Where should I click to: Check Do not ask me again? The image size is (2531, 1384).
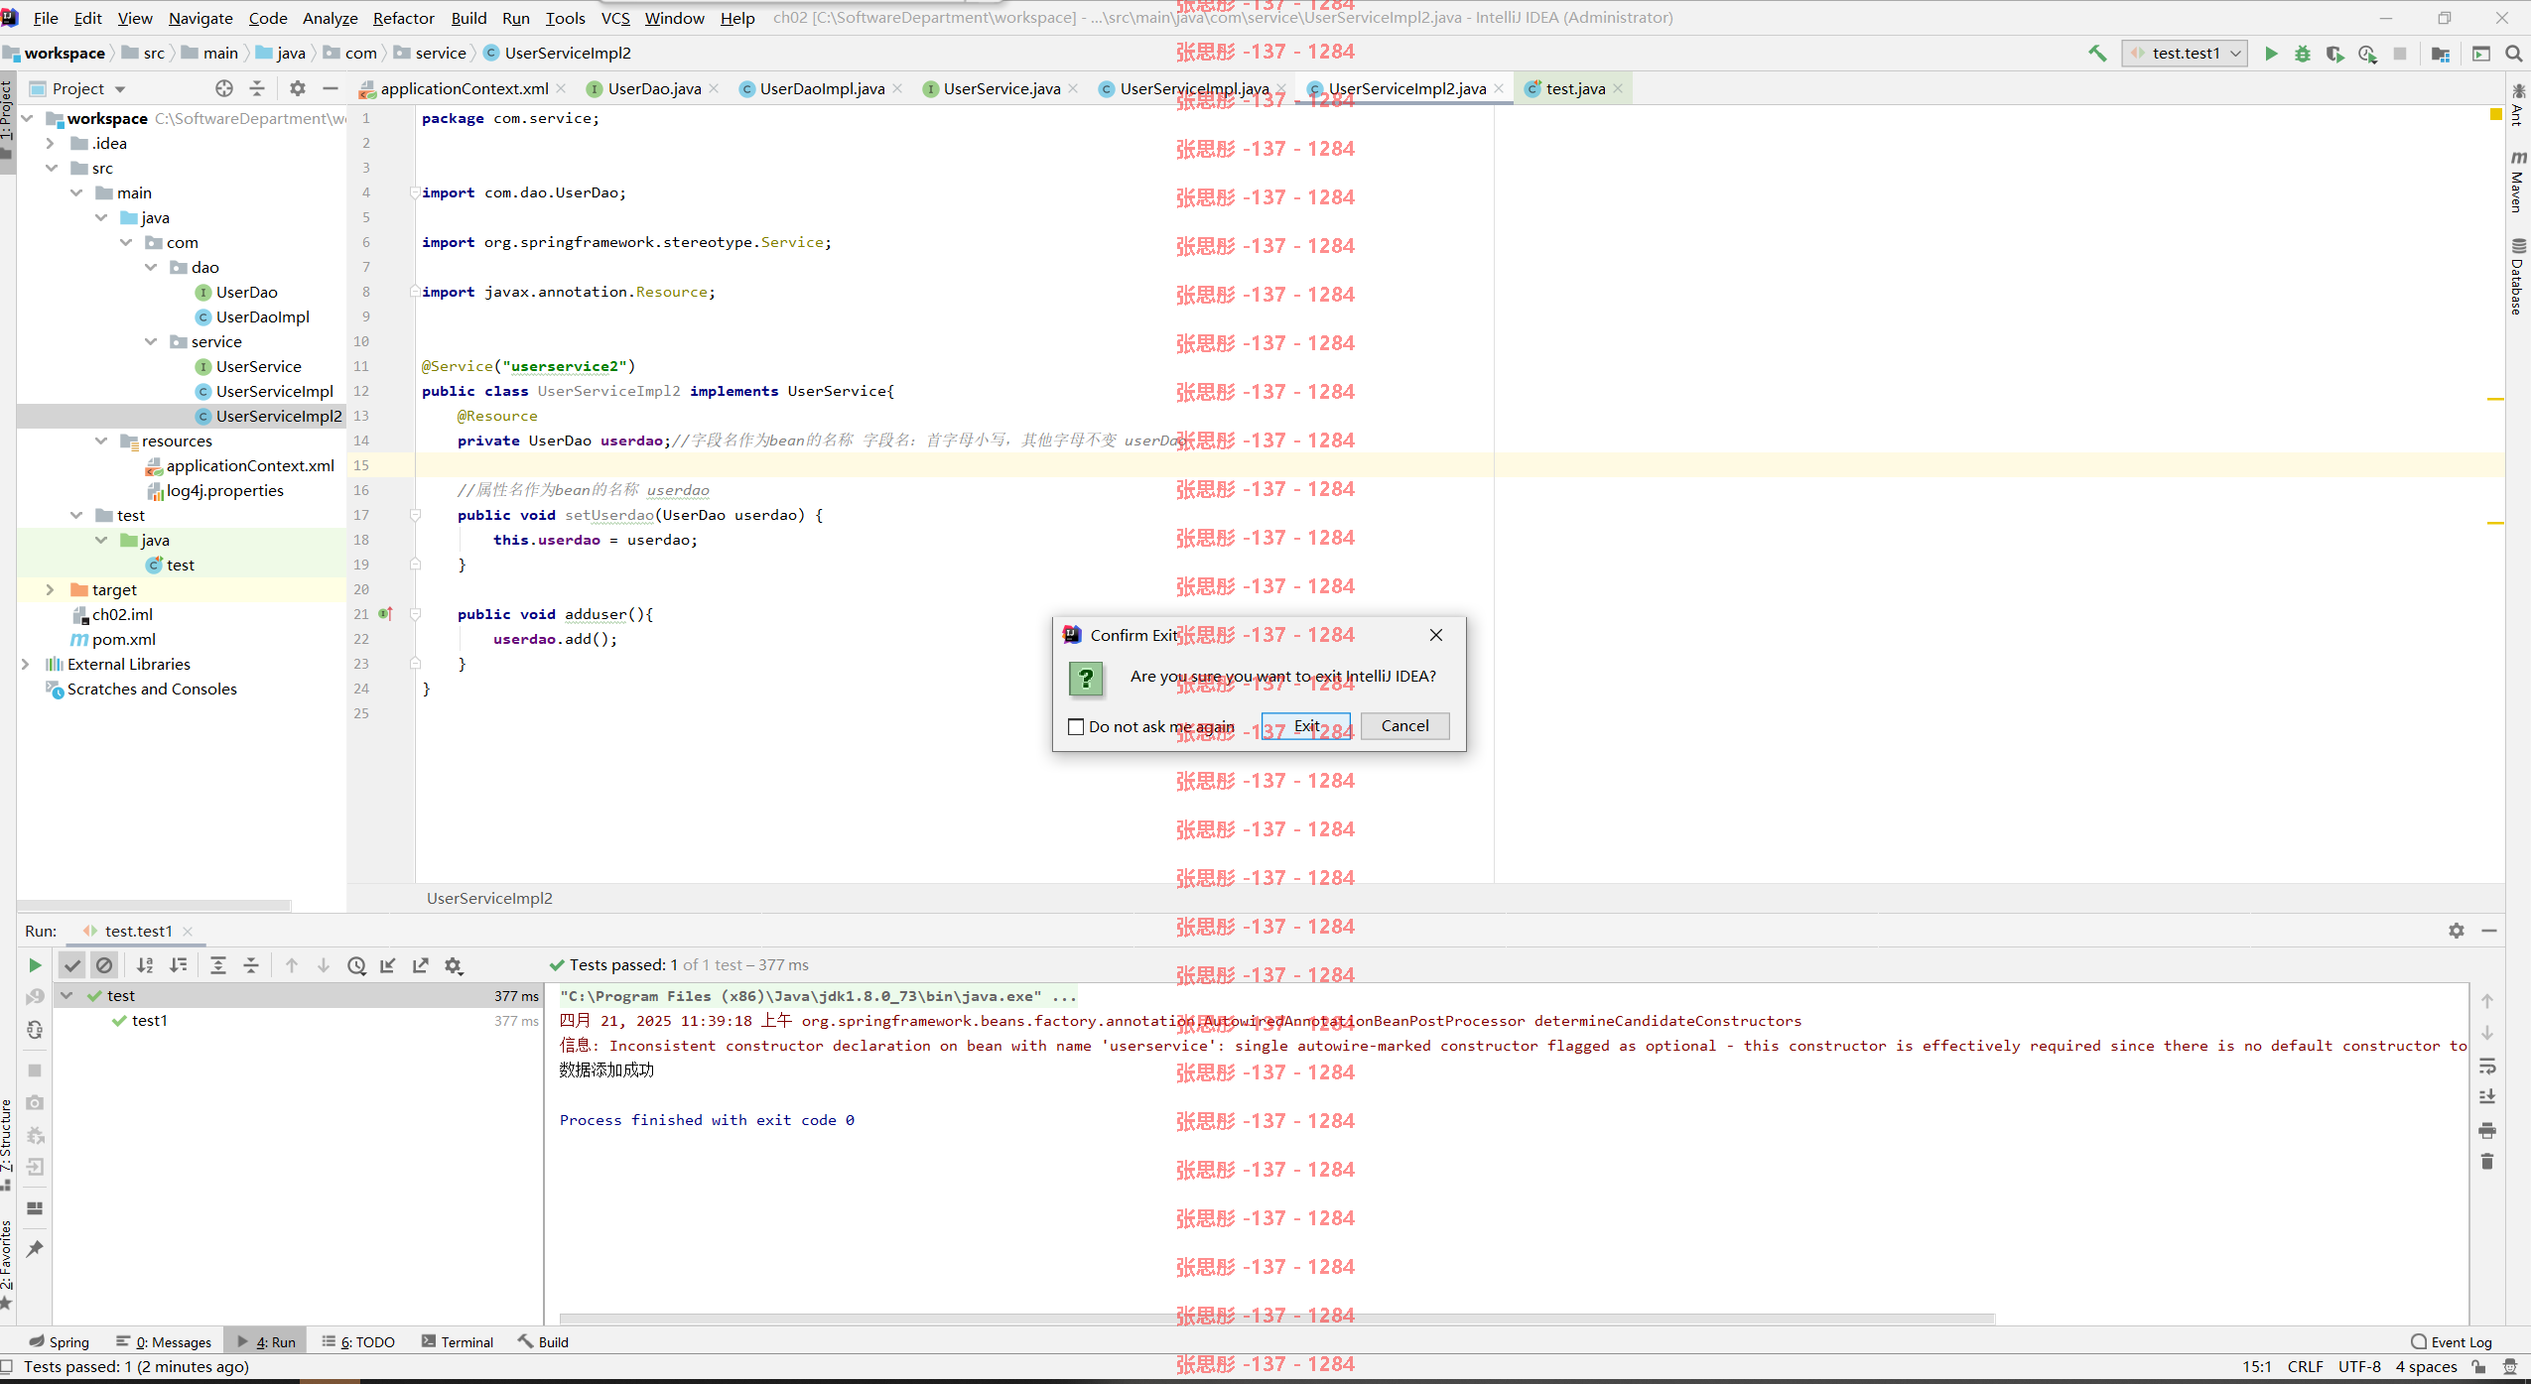click(1076, 727)
